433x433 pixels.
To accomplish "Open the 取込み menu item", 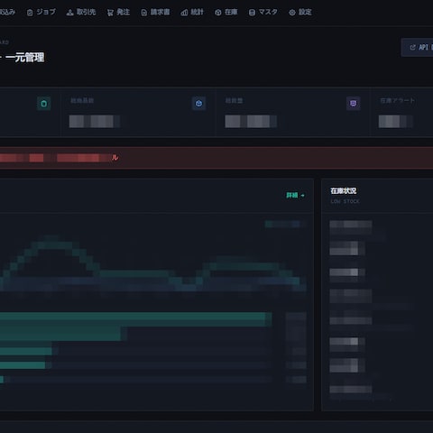I will pyautogui.click(x=7, y=12).
